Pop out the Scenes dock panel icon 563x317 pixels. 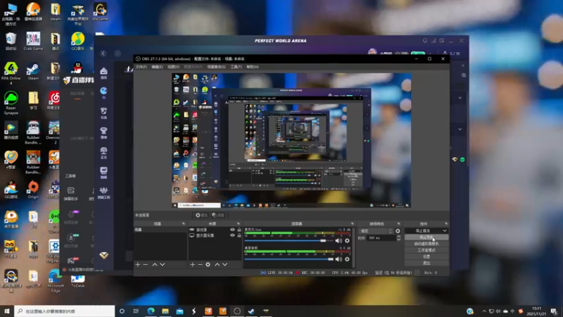(184, 223)
